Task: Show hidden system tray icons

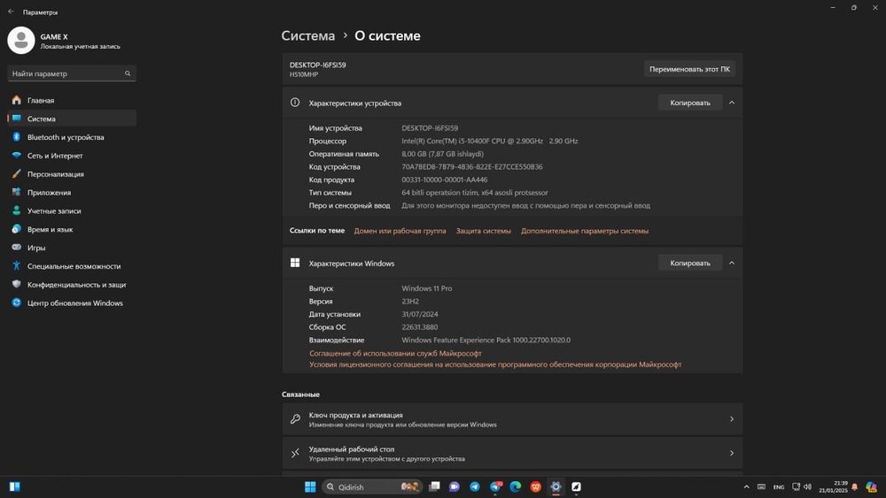Action: click(746, 487)
